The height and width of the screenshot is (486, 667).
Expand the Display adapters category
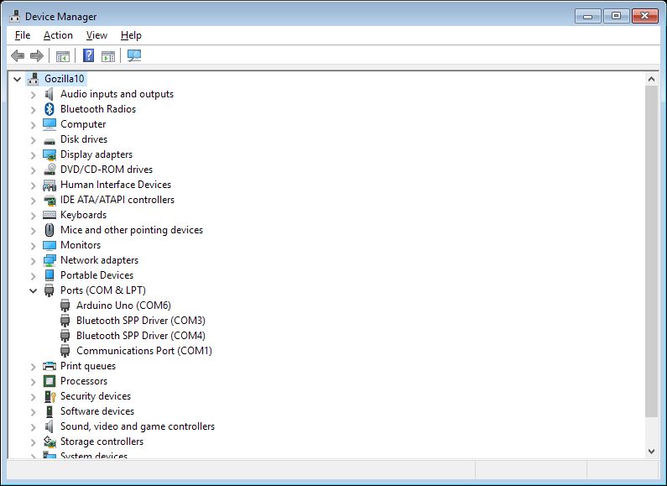point(34,154)
